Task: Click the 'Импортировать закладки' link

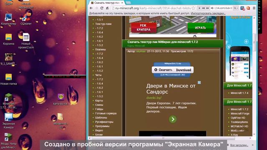Action: point(208,13)
